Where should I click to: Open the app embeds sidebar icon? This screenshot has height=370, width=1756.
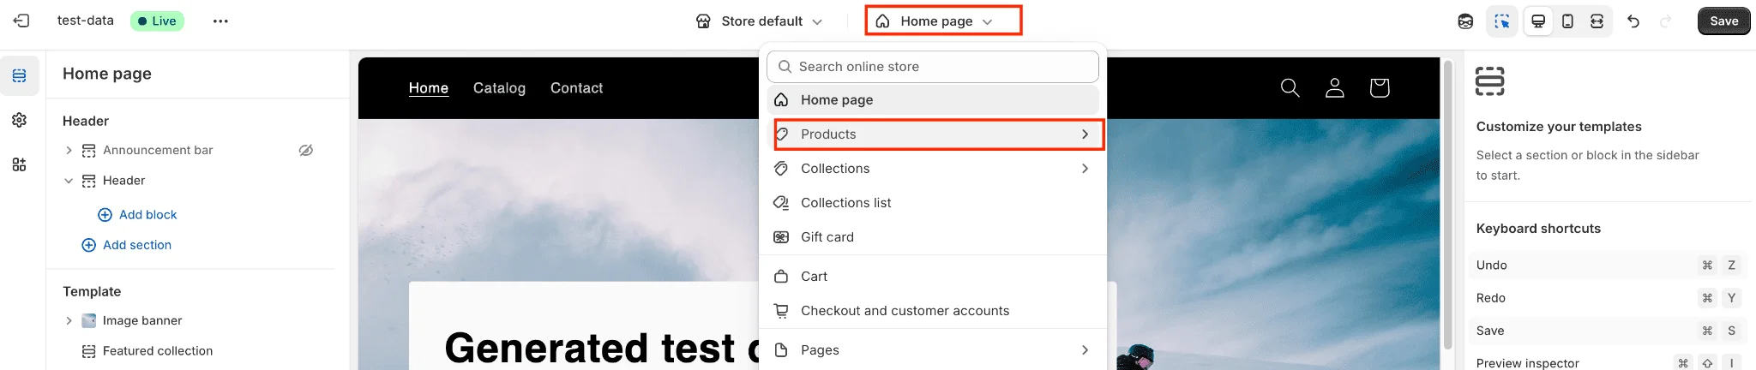(19, 164)
